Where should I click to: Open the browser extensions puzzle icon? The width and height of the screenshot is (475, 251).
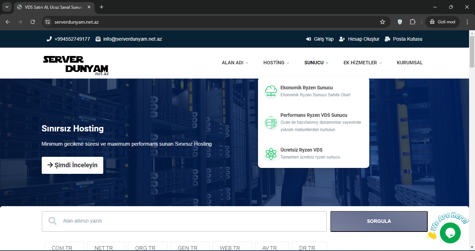coord(412,22)
